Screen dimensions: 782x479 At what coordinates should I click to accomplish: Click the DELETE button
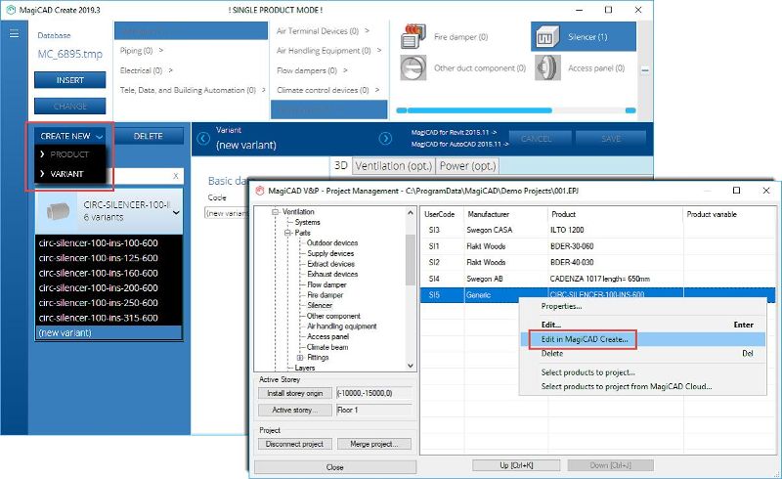click(x=149, y=136)
